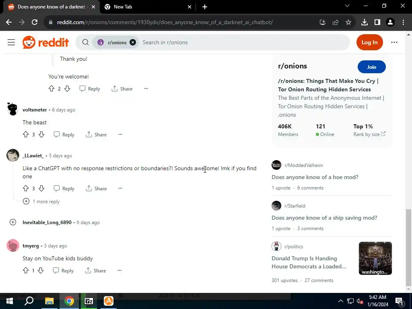Share _LLawiet_'s comment
This screenshot has width=412, height=309.
96,188
